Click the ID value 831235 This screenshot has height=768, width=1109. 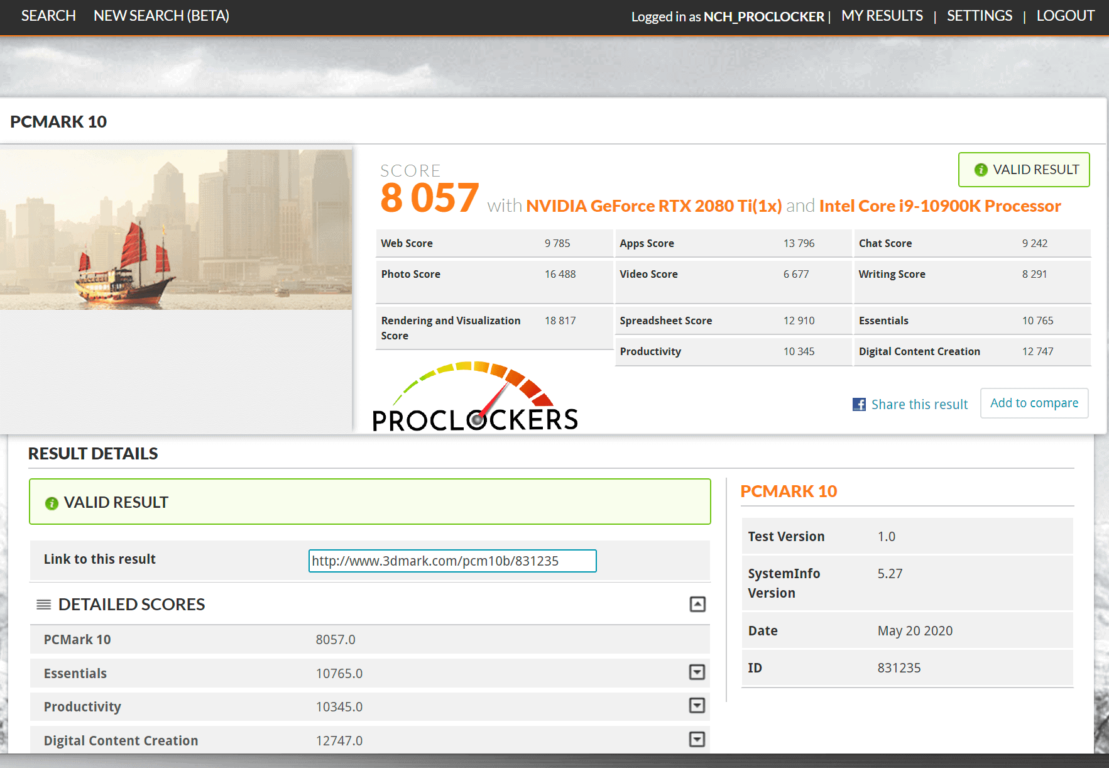(x=899, y=668)
